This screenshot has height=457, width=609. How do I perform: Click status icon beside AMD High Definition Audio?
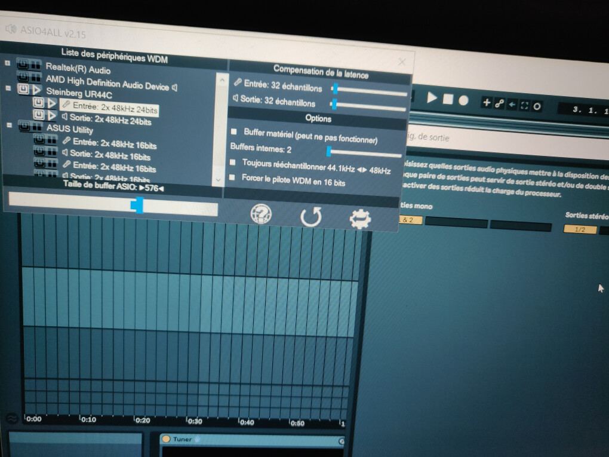[35, 76]
